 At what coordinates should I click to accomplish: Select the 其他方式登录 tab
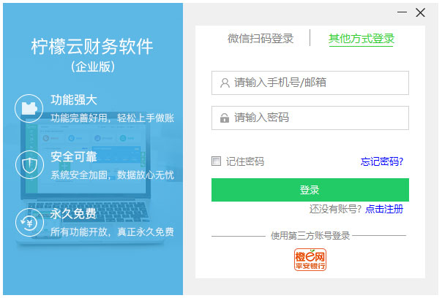[362, 39]
